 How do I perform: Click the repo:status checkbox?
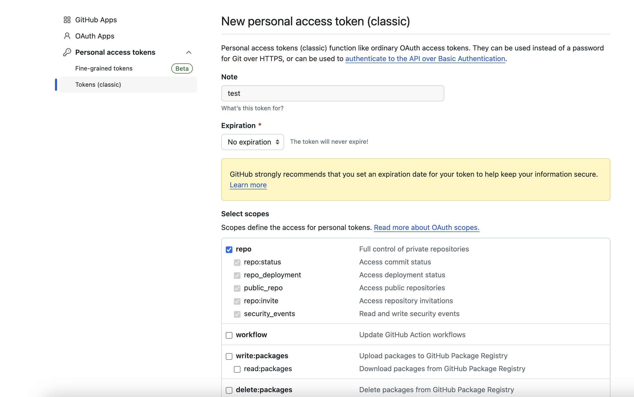237,262
